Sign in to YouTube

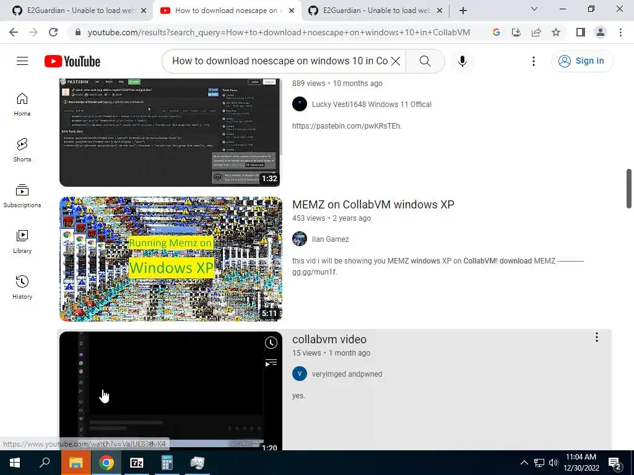click(582, 61)
